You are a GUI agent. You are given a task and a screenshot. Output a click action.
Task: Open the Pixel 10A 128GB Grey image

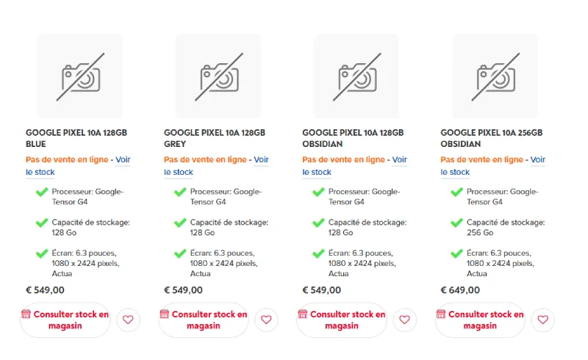point(218,76)
